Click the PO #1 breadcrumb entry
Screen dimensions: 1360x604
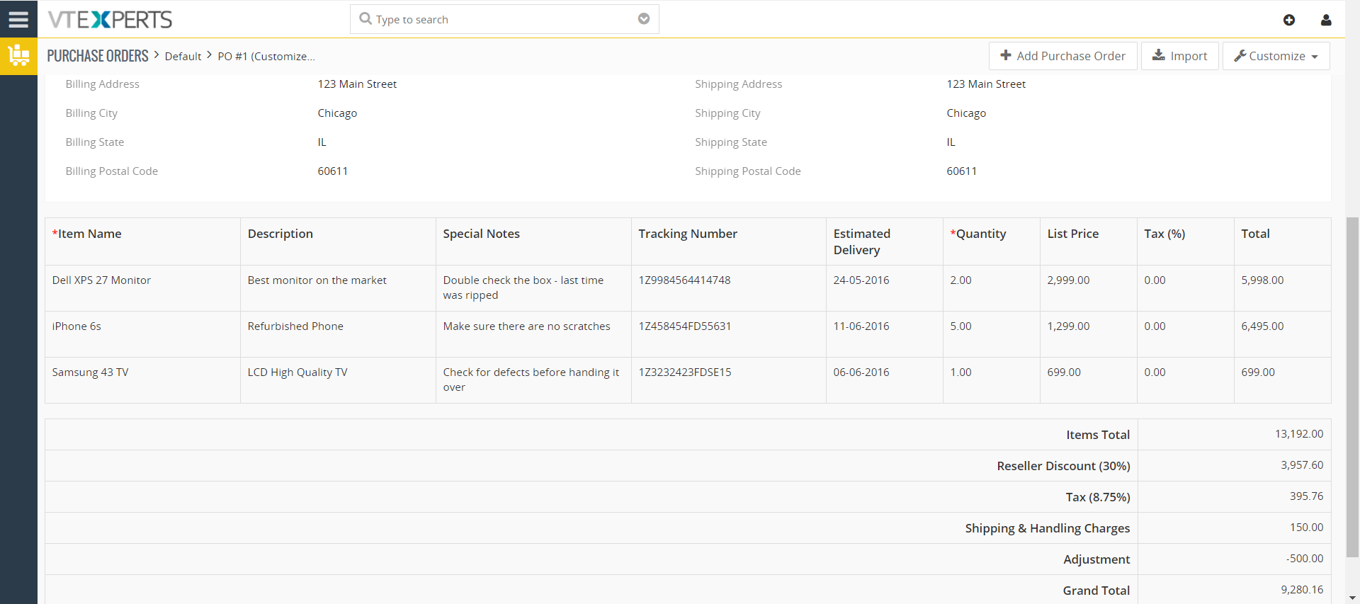266,57
